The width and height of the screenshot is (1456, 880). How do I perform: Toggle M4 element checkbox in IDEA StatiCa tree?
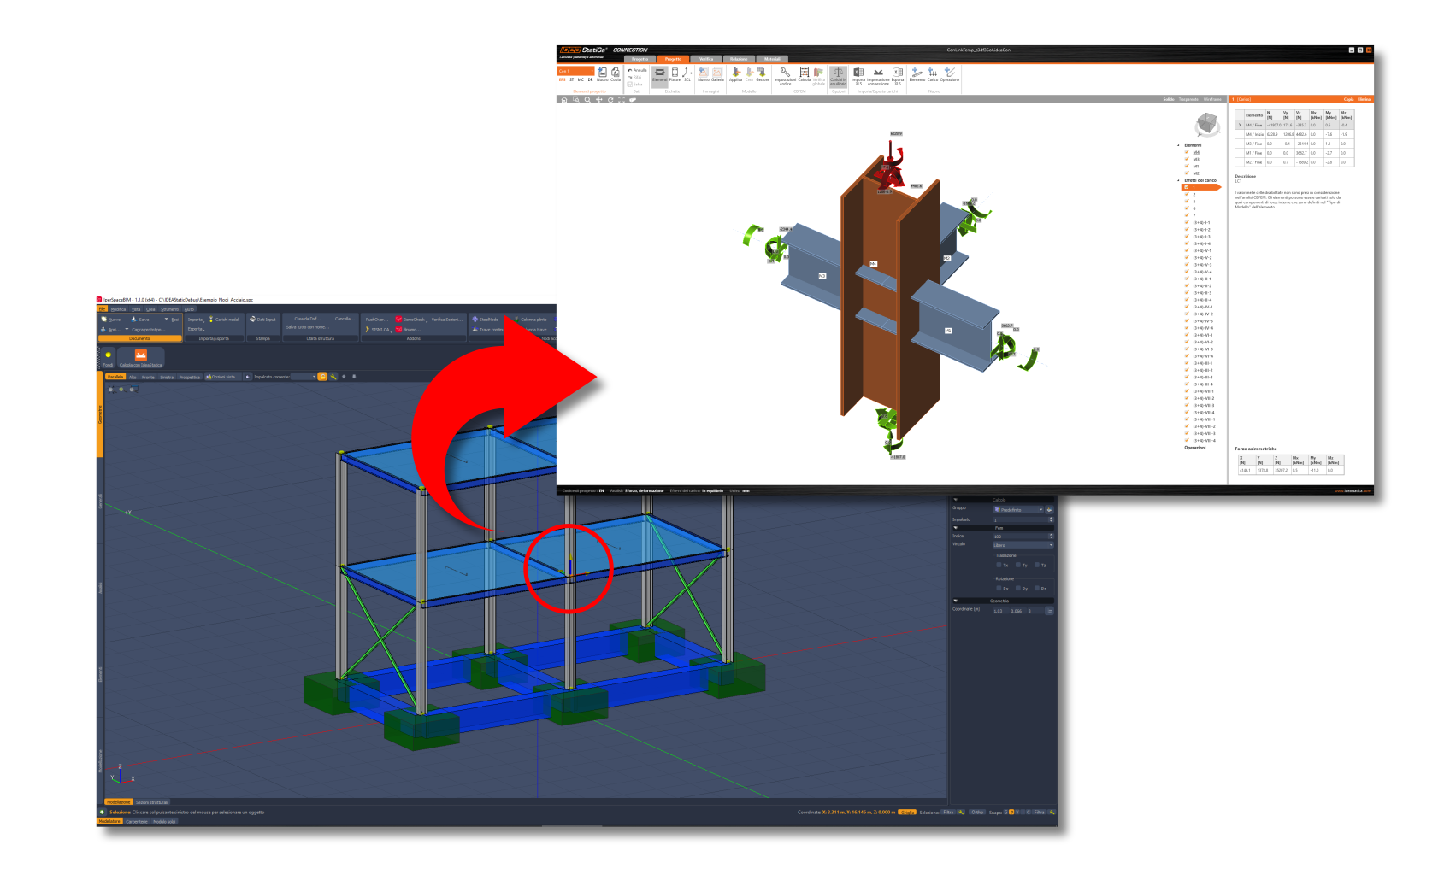1187,152
